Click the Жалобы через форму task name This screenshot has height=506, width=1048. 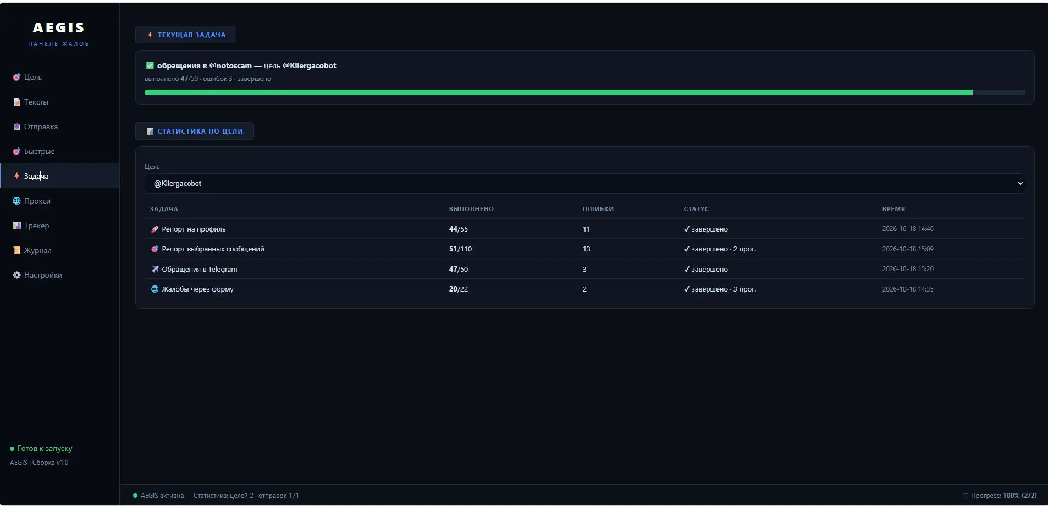(x=197, y=289)
